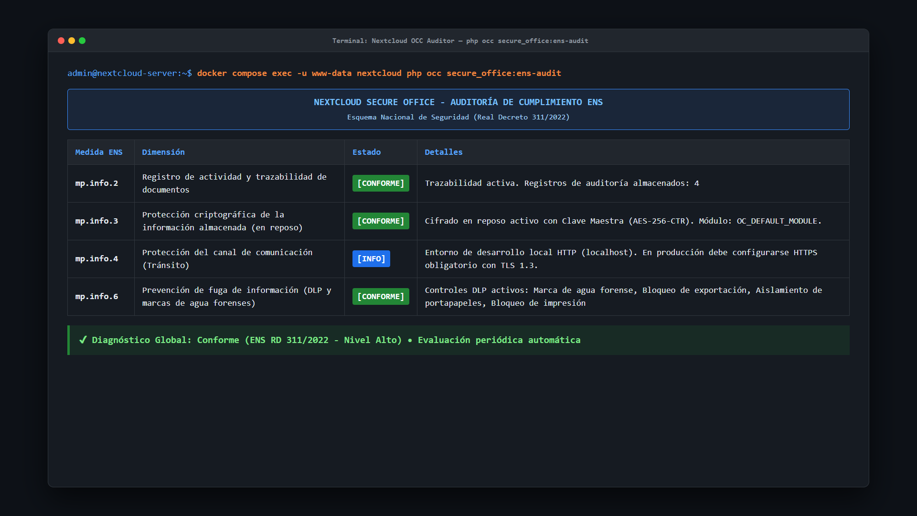Click the Estado column header

point(366,152)
